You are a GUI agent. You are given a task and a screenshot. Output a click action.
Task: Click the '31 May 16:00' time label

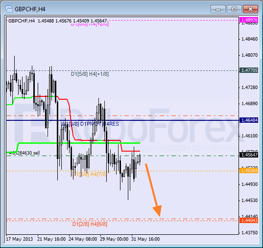145,239
